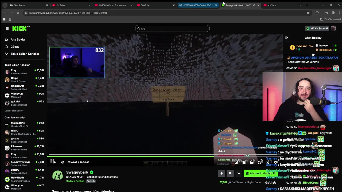Reload the current page

pos(18,13)
